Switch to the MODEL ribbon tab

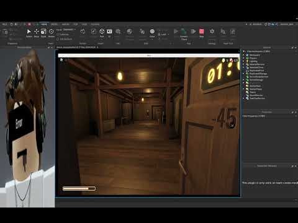[54, 24]
